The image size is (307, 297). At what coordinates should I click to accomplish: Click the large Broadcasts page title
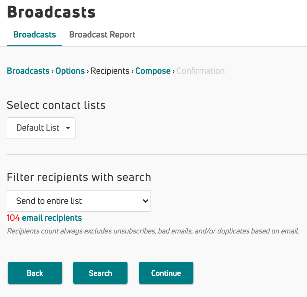click(x=51, y=13)
